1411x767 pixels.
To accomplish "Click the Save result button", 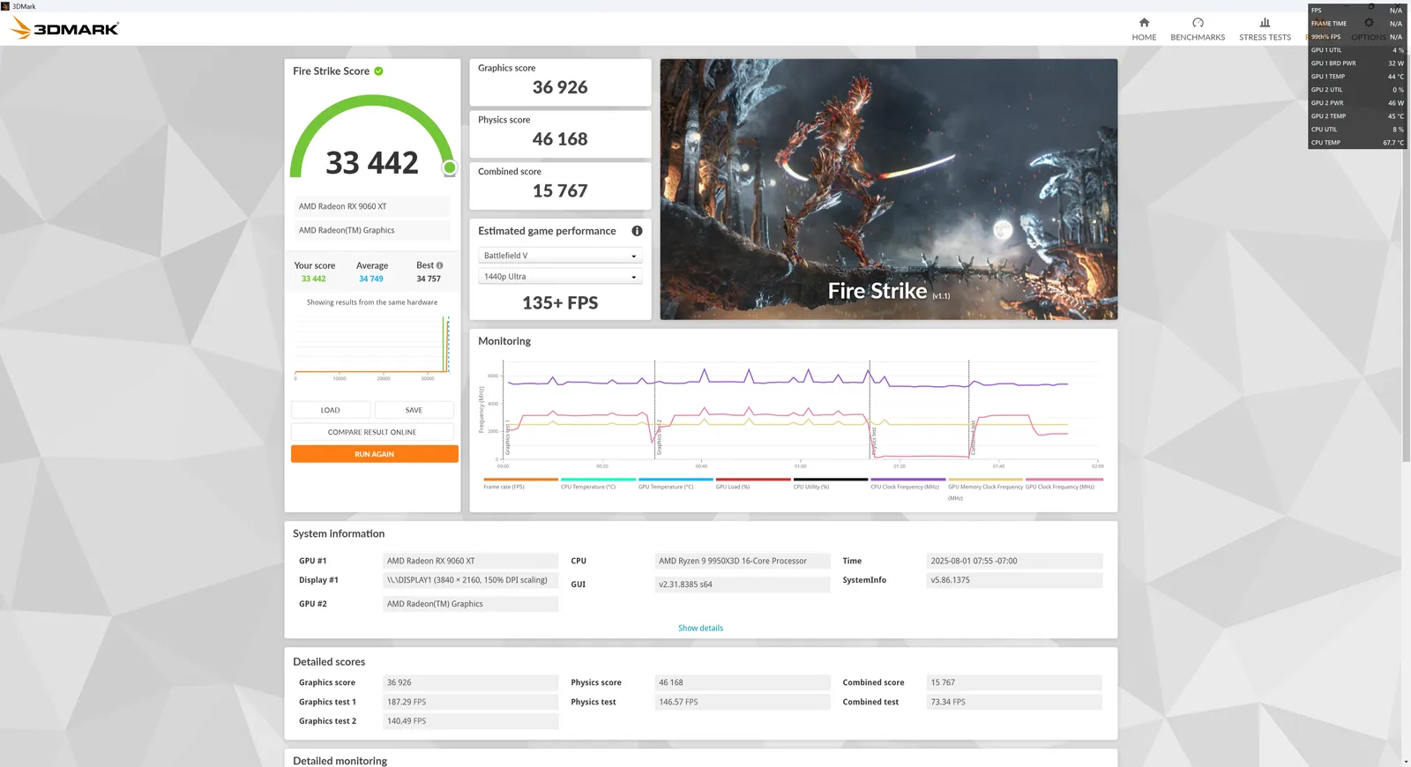I will point(414,410).
